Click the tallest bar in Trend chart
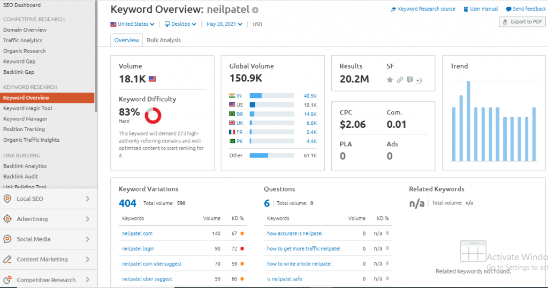Image resolution: width=548 pixels, height=288 pixels. (x=468, y=121)
